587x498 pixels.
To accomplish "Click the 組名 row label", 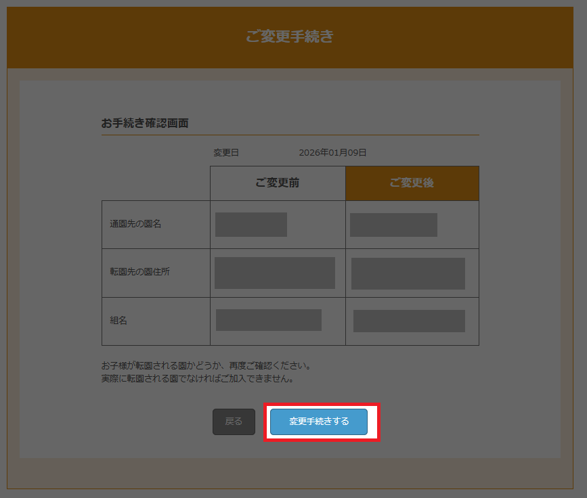I will coord(118,321).
